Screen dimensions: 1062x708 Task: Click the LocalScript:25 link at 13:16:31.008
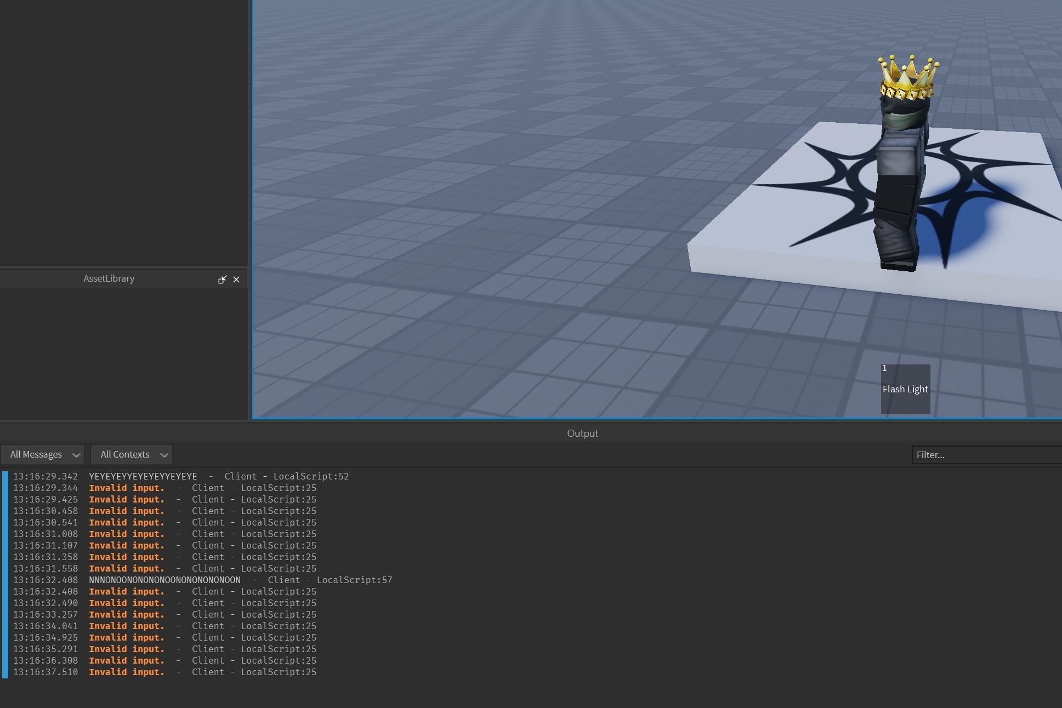point(279,534)
